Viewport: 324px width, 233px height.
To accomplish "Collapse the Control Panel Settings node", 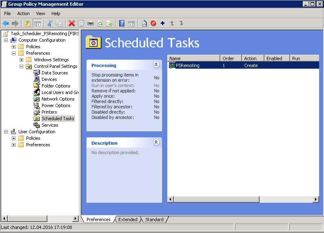I will [x=21, y=66].
